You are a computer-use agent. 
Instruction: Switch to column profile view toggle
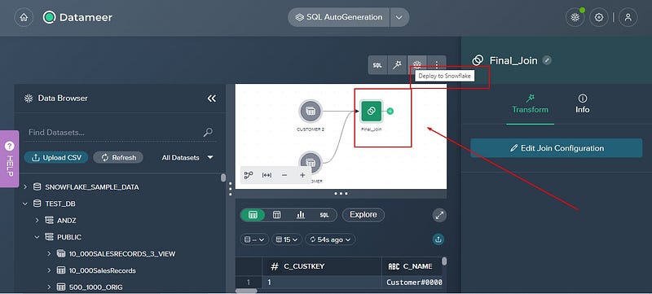(x=276, y=215)
